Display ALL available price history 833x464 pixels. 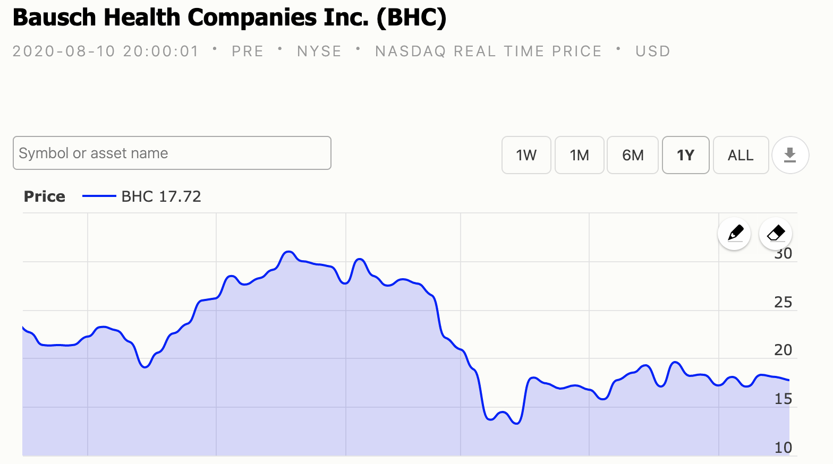coord(741,155)
